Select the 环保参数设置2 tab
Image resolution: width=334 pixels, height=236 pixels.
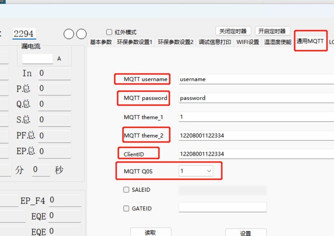tap(176, 42)
